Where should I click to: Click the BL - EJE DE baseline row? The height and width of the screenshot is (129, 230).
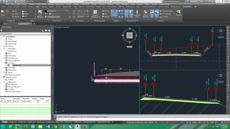click(x=26, y=101)
